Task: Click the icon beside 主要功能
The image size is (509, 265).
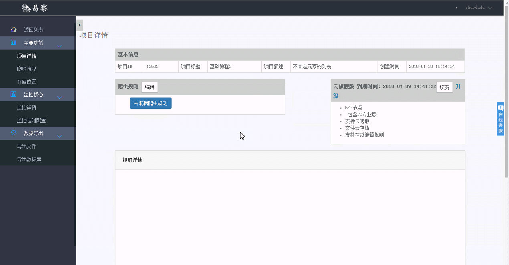Action: point(14,42)
